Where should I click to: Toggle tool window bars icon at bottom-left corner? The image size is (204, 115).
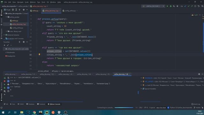(1, 108)
